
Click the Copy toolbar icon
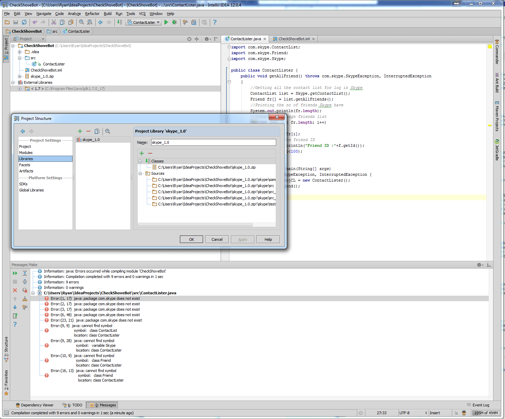pyautogui.click(x=62, y=22)
